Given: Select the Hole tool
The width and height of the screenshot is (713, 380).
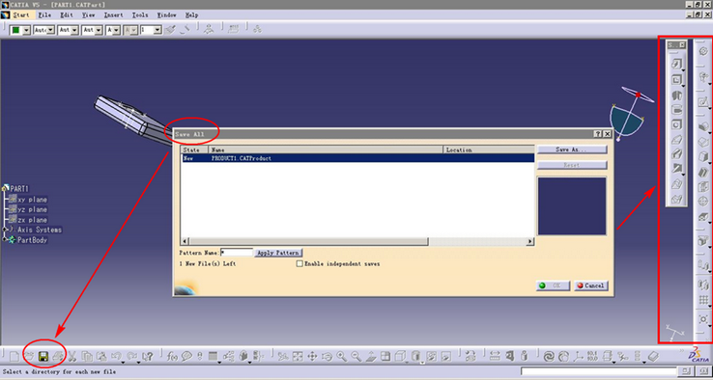Looking at the screenshot, I should coord(677,124).
